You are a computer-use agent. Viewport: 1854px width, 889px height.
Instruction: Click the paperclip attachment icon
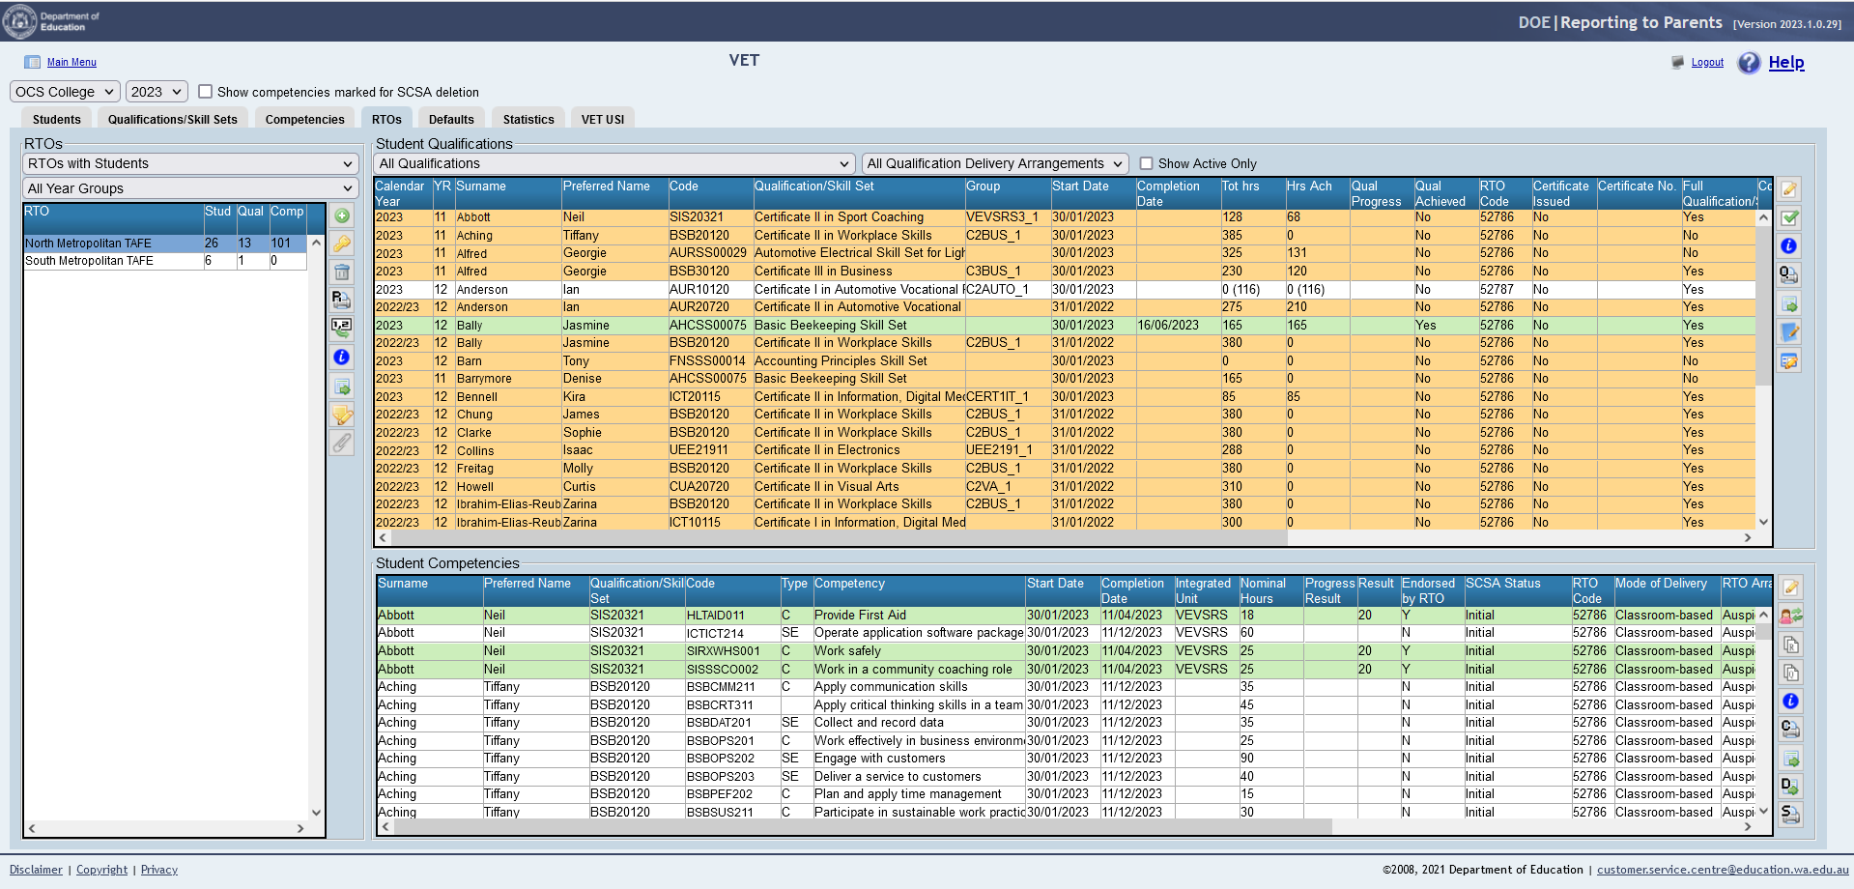pyautogui.click(x=342, y=444)
